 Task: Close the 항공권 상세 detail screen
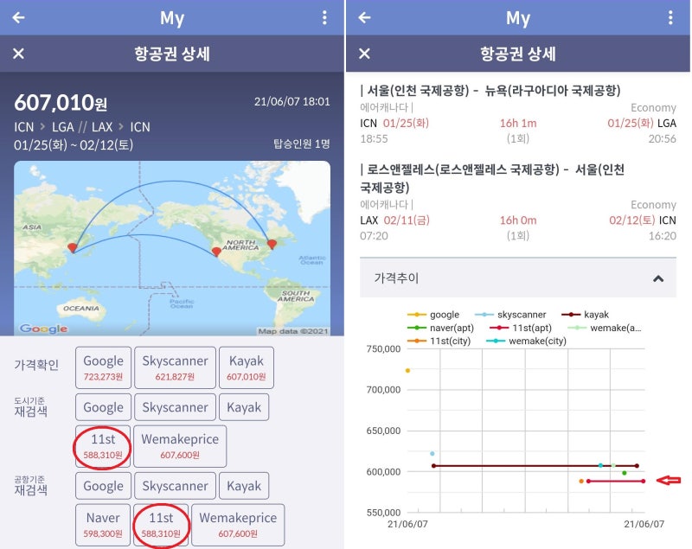coord(17,53)
